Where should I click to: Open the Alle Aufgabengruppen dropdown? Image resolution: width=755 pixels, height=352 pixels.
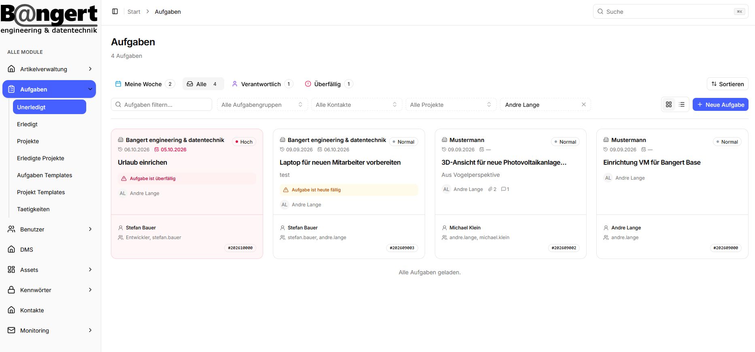click(x=262, y=104)
